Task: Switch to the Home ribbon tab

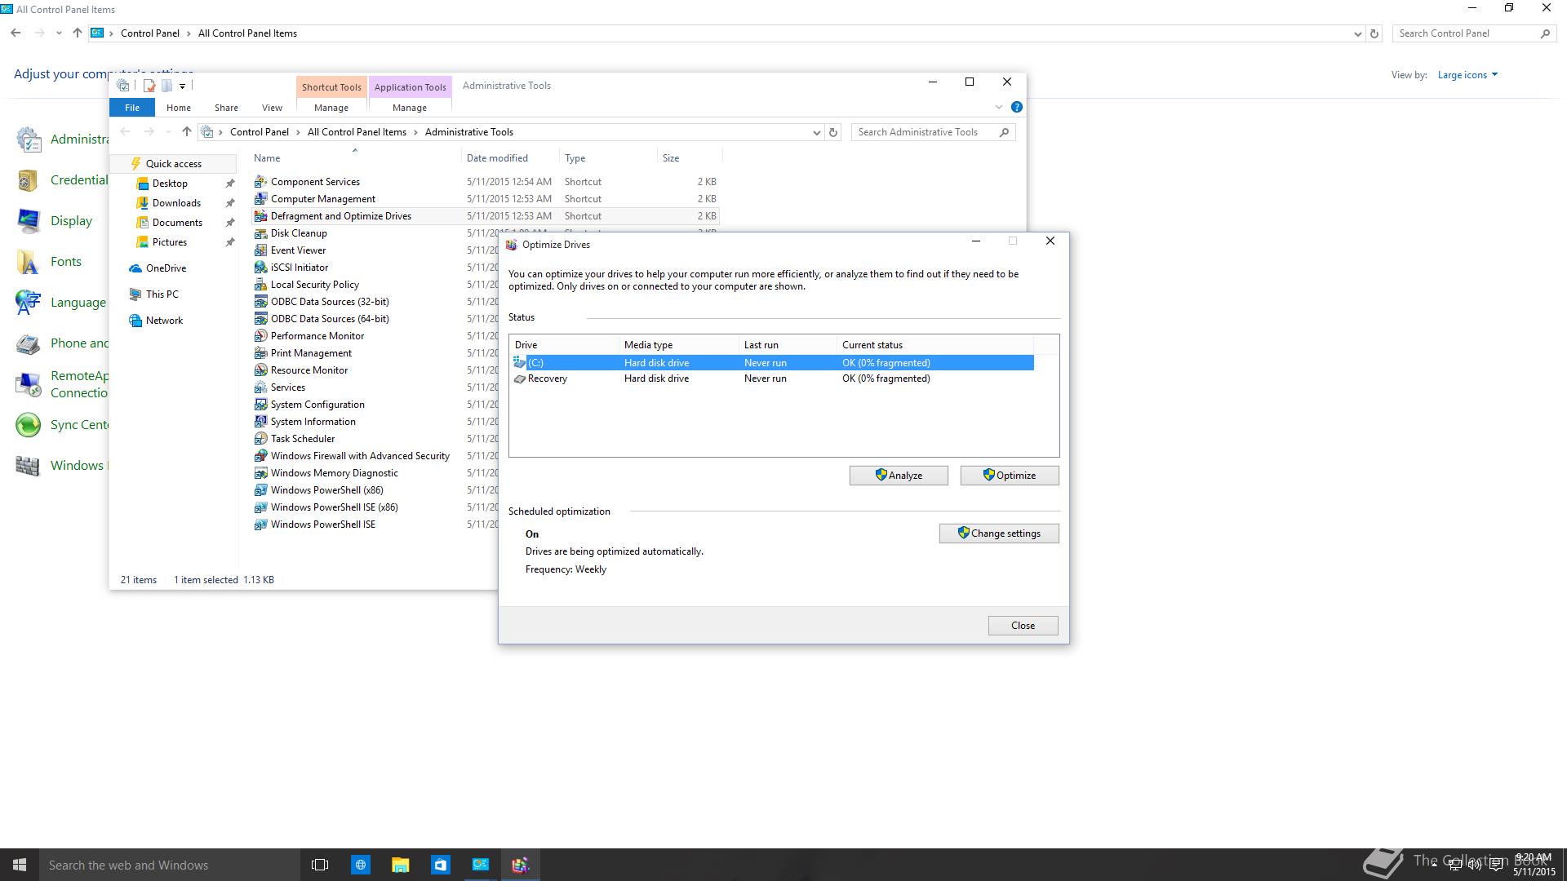Action: point(179,108)
